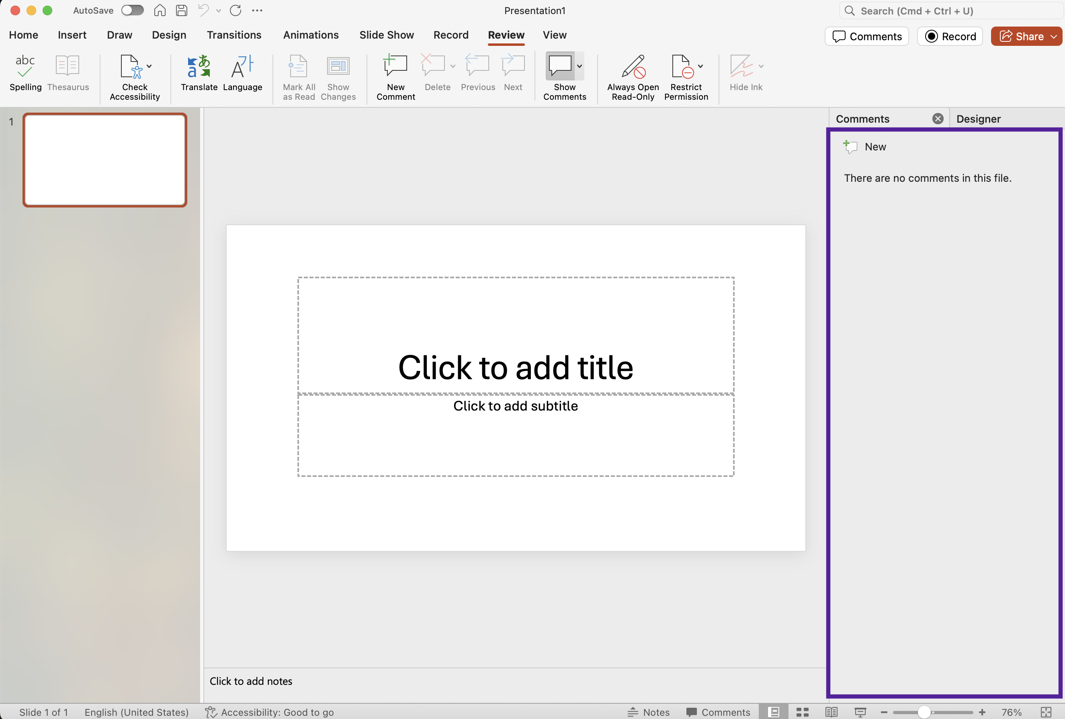Screen dimensions: 1065x719
Task: Expand the Share button chevron
Action: tap(1053, 36)
